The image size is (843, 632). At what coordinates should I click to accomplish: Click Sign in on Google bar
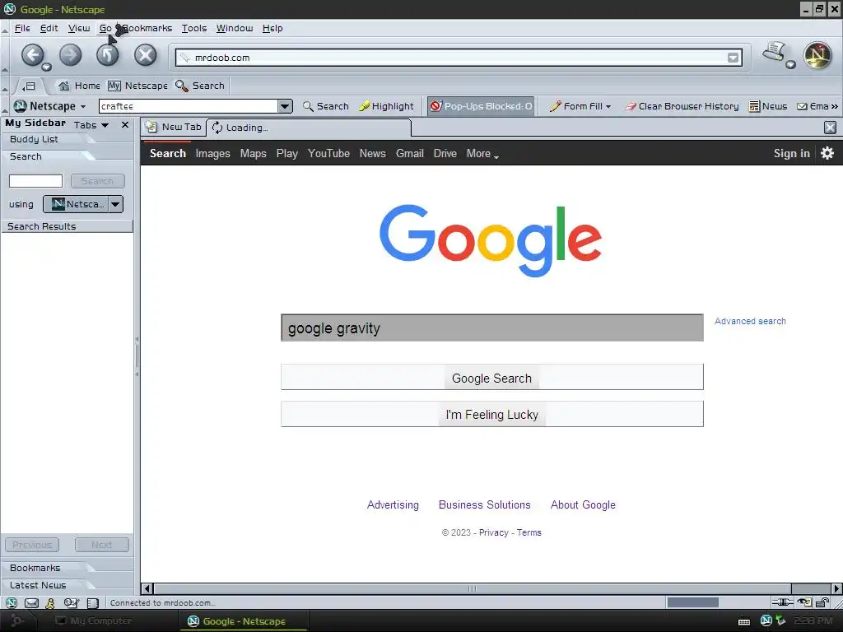click(791, 153)
